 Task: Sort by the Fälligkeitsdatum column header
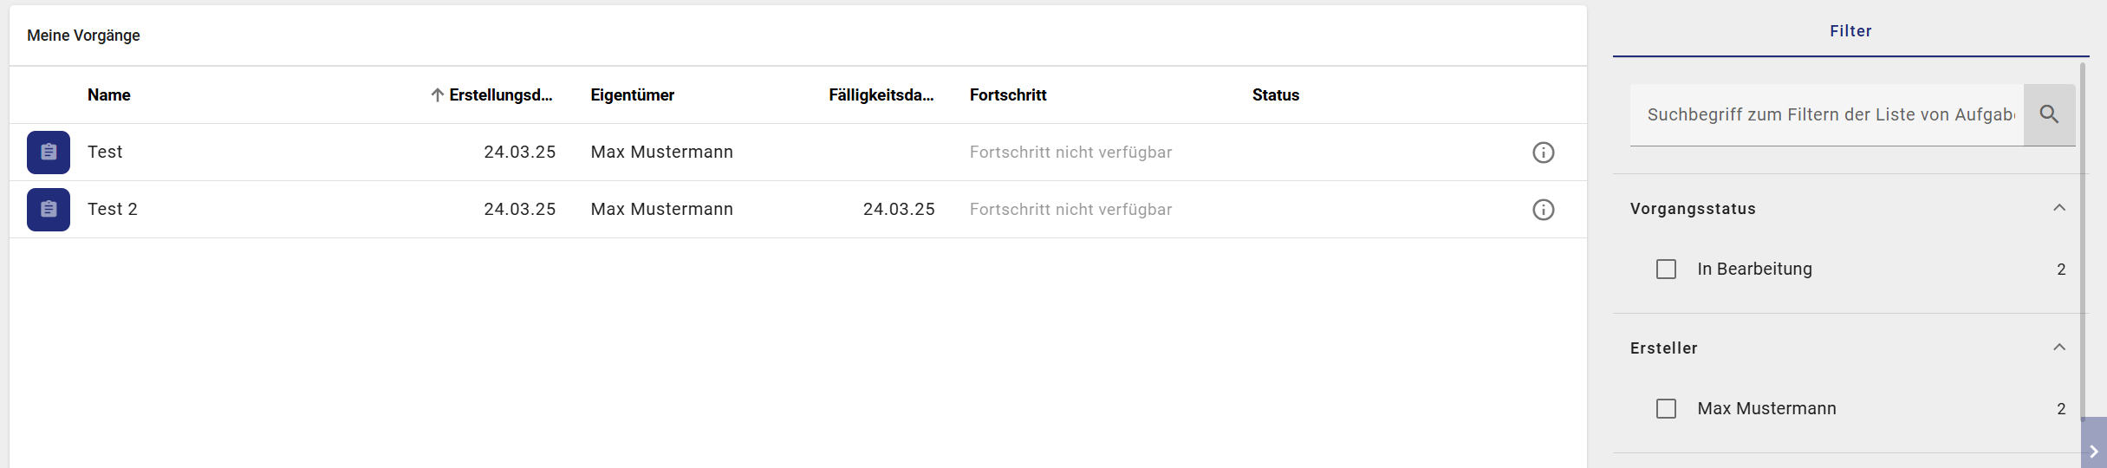[x=881, y=95]
